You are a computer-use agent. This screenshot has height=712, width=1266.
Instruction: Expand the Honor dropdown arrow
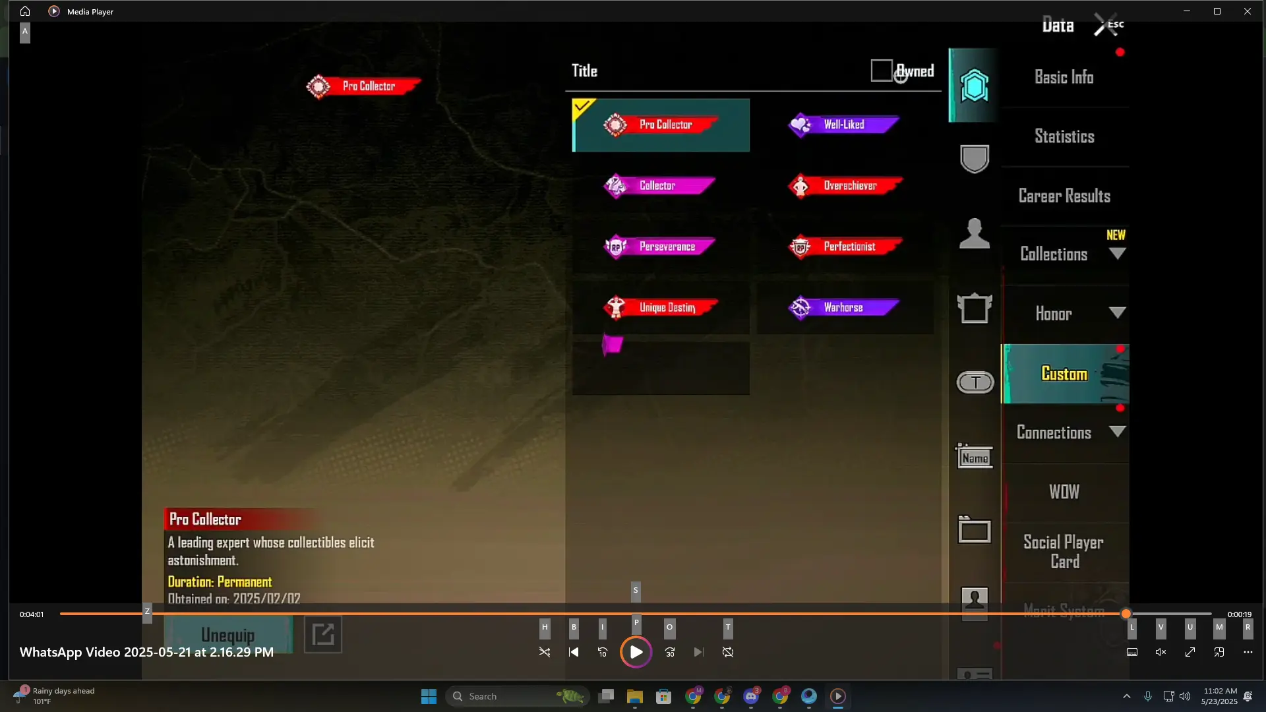[x=1117, y=313]
